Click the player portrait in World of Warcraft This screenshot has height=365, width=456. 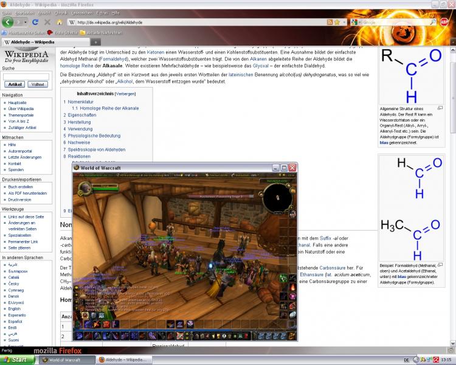point(85,188)
